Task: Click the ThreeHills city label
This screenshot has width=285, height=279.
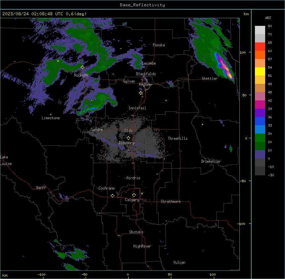Action: point(178,139)
